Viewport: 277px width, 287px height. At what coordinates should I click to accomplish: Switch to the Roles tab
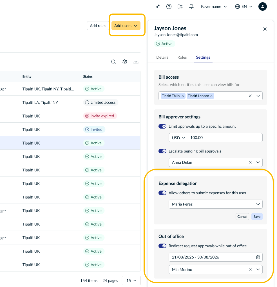coord(182,57)
